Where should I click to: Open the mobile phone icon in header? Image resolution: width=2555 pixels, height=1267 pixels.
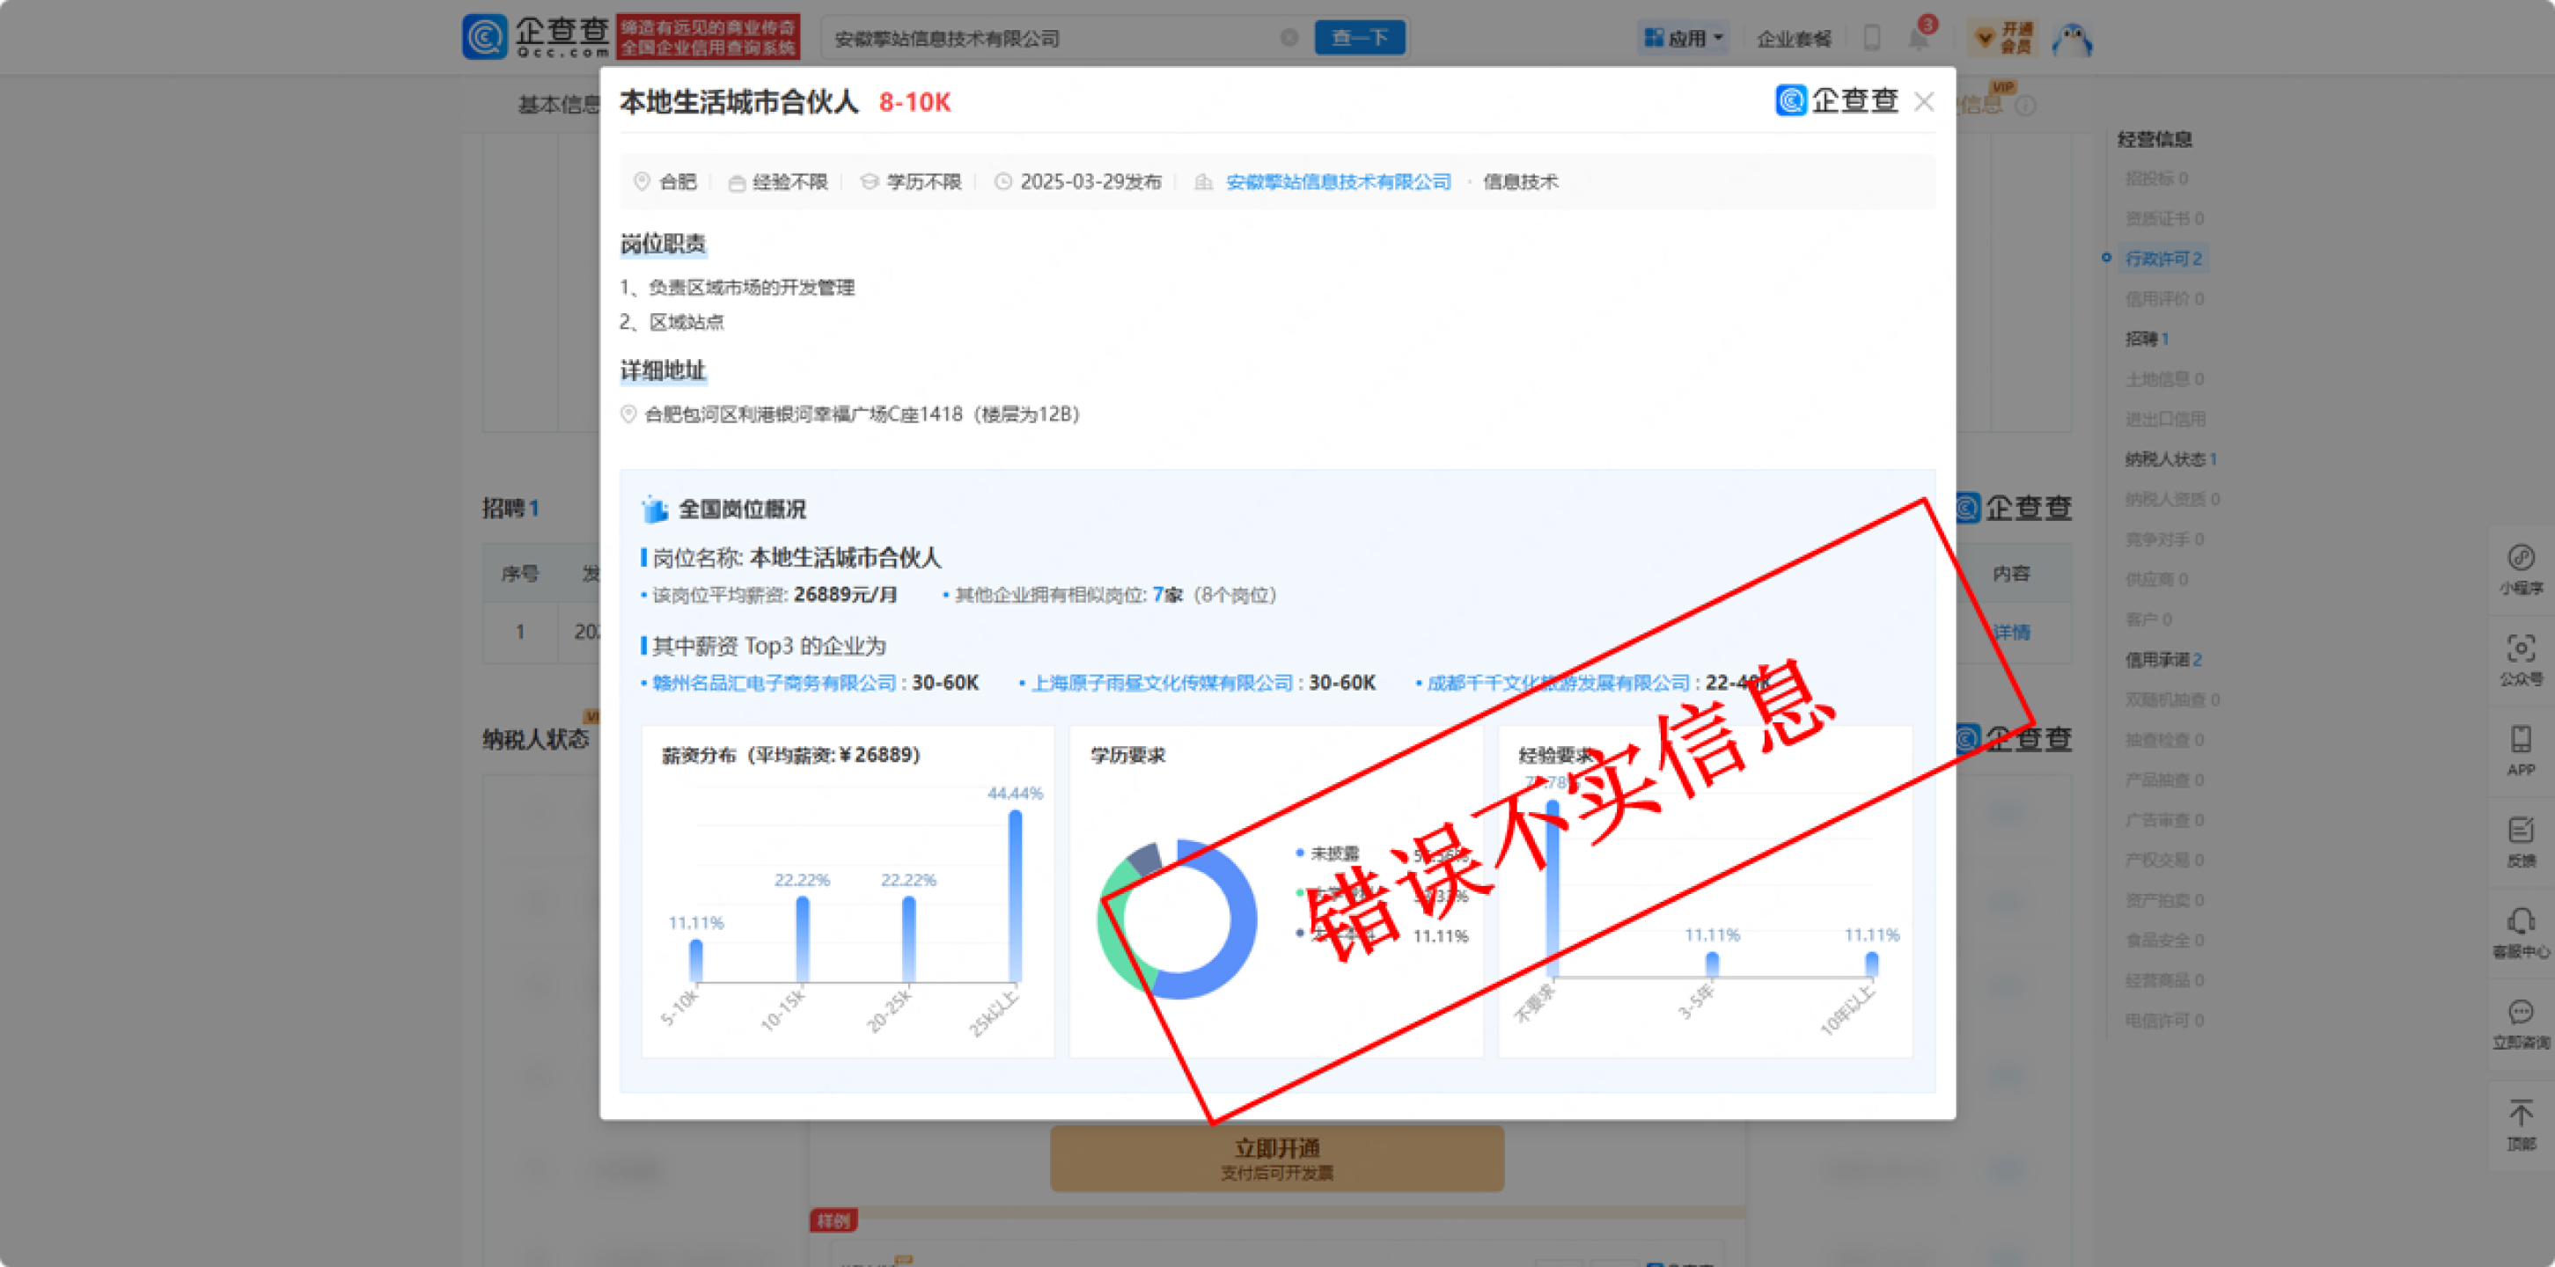point(1870,38)
